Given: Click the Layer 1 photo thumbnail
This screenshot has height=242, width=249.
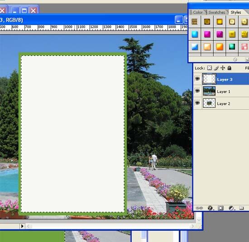Looking at the screenshot, I should [209, 91].
